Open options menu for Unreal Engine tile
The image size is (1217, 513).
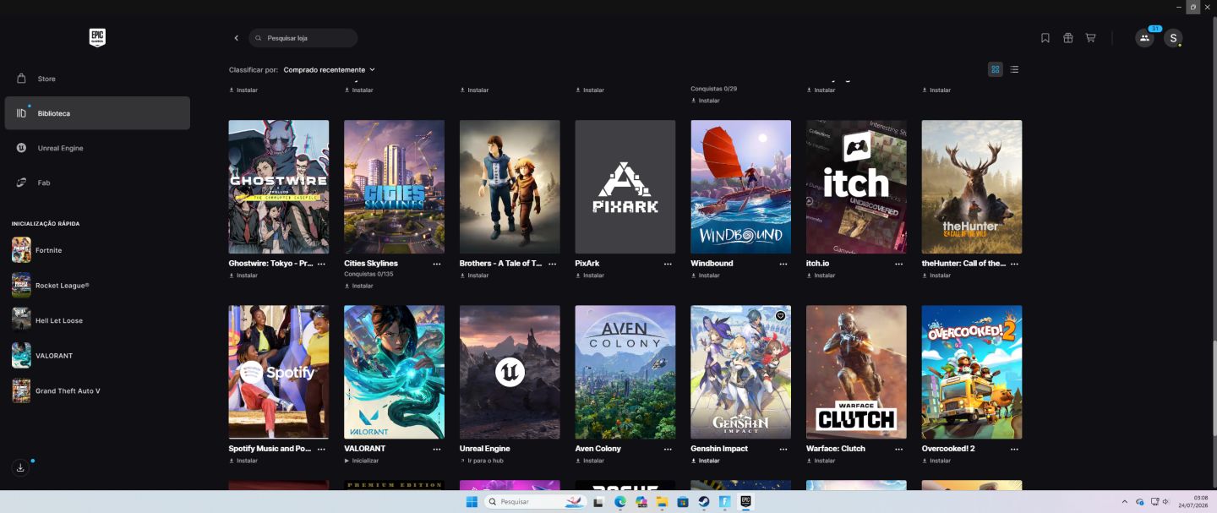(x=553, y=449)
